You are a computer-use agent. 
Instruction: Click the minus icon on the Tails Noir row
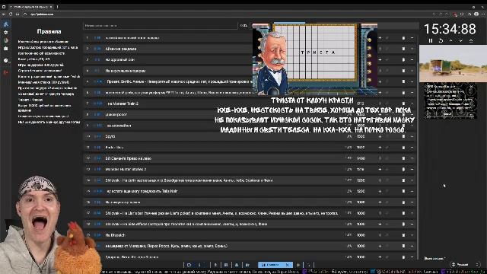412,191
